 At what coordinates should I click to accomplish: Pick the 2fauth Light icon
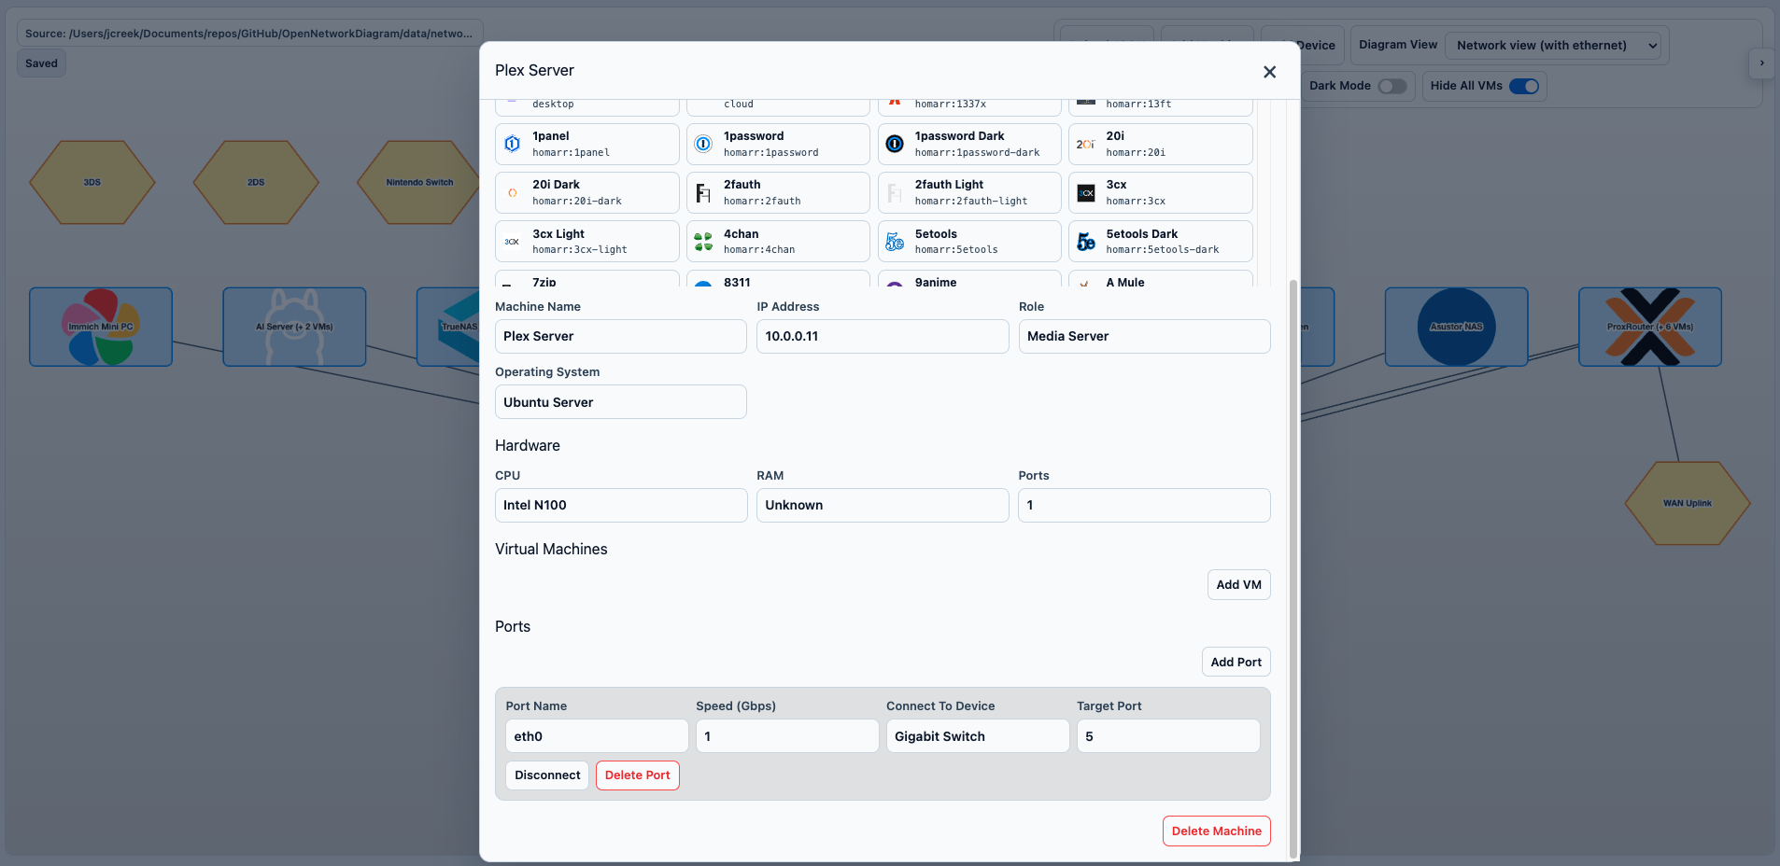click(x=969, y=192)
